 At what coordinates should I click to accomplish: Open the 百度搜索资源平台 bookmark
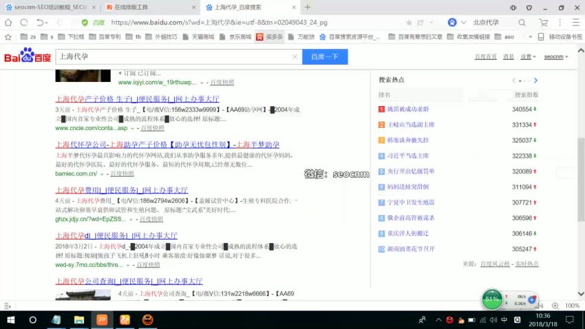(x=350, y=36)
